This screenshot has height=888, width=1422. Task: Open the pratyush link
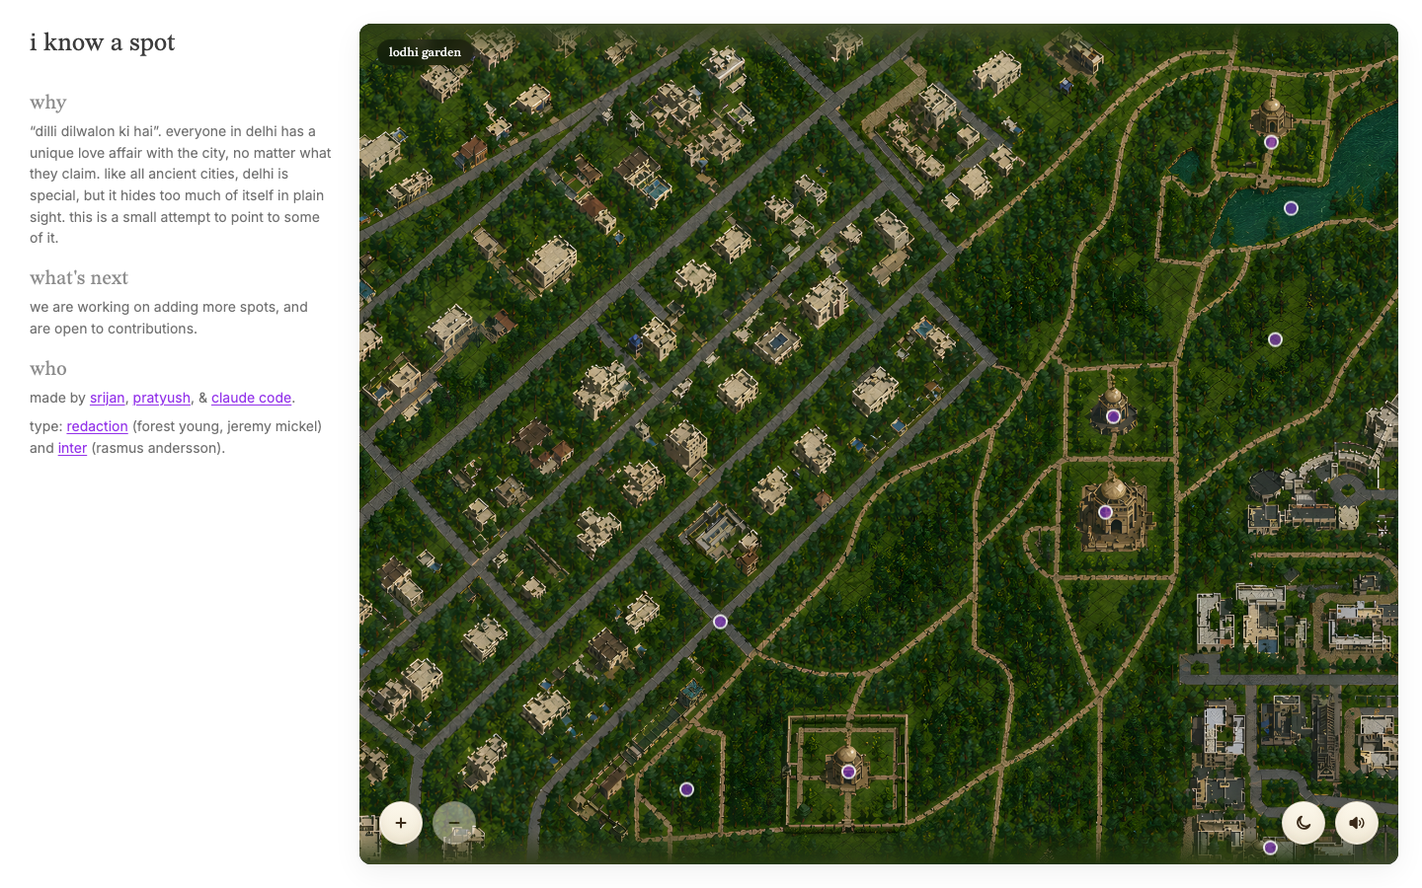[162, 398]
